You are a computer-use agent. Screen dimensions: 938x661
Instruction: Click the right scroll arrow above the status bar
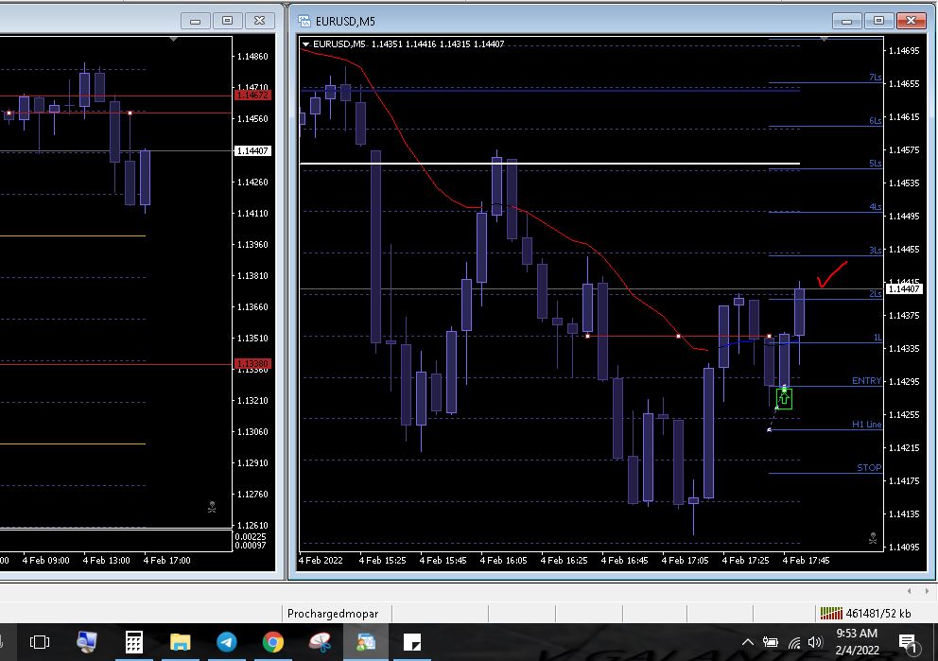click(x=927, y=591)
